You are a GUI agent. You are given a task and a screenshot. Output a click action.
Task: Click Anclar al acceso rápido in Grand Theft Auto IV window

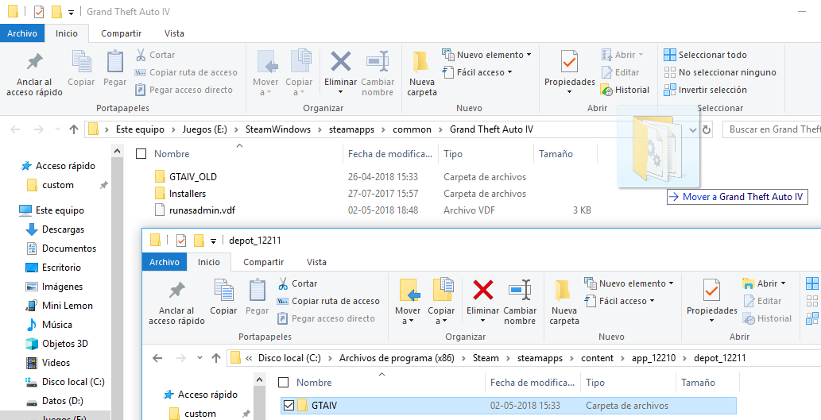[x=34, y=73]
